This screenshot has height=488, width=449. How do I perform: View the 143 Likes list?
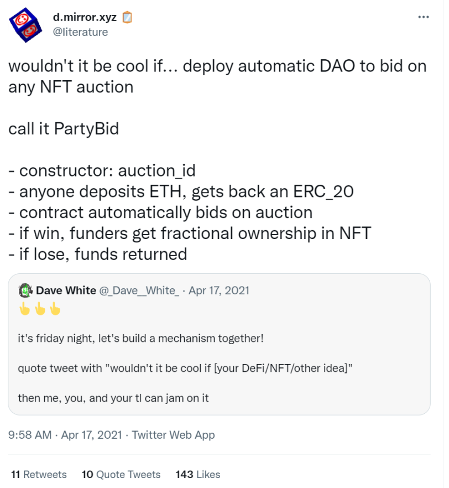[x=198, y=474]
